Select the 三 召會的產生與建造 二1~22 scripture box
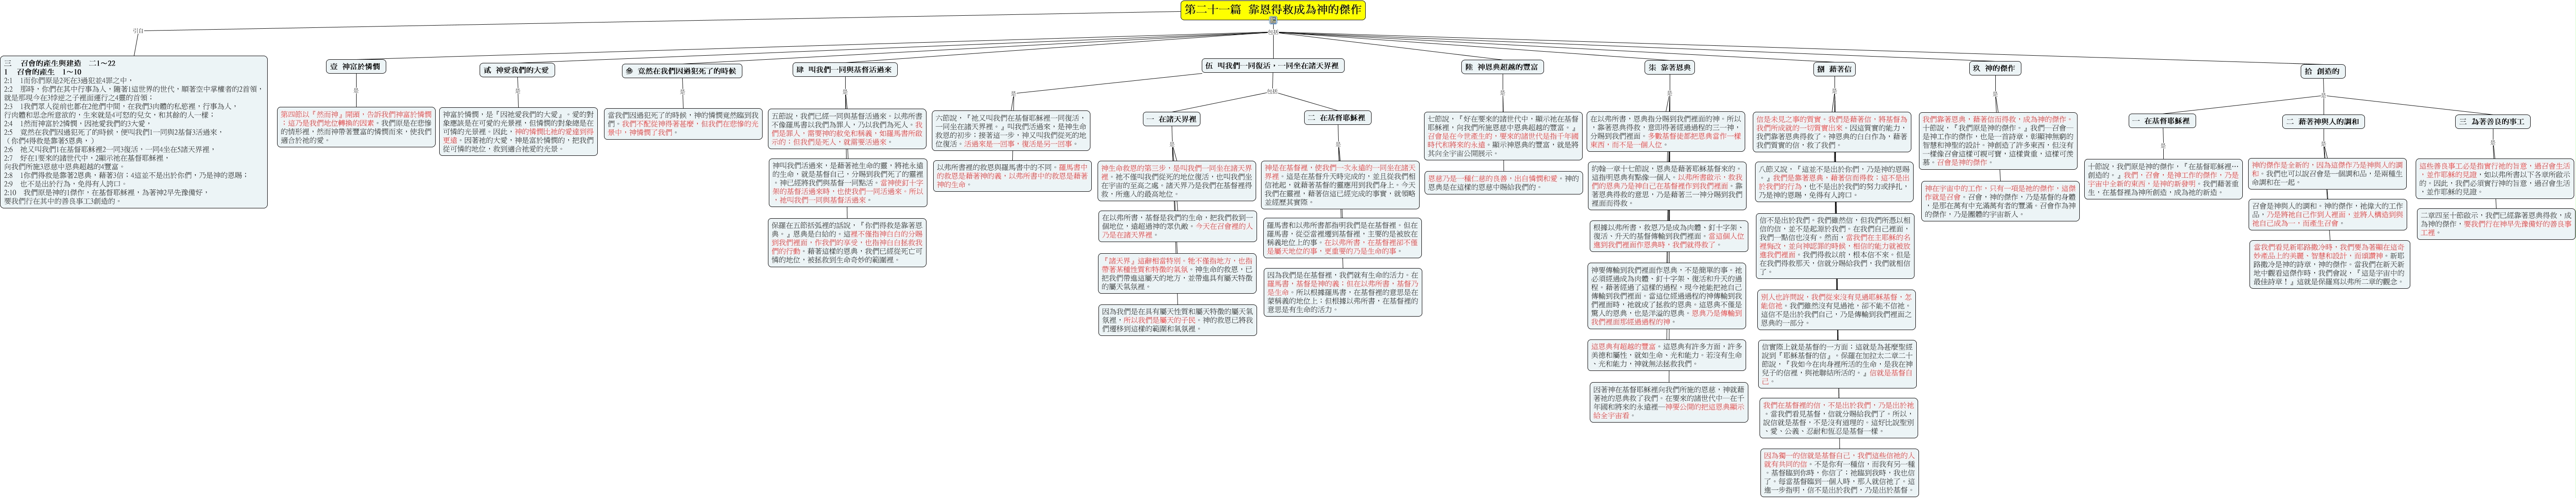Image resolution: width=2576 pixels, height=498 pixels. [134, 132]
